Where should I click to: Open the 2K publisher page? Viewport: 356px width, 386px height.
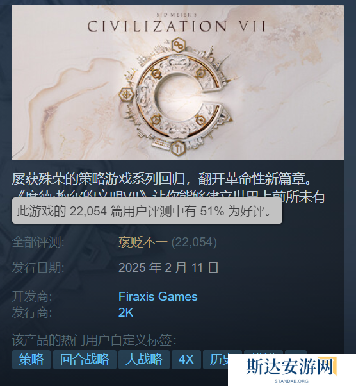126,313
